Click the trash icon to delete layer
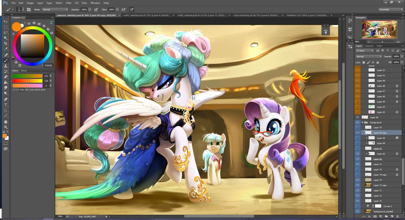The width and height of the screenshot is (405, 220). pyautogui.click(x=398, y=217)
